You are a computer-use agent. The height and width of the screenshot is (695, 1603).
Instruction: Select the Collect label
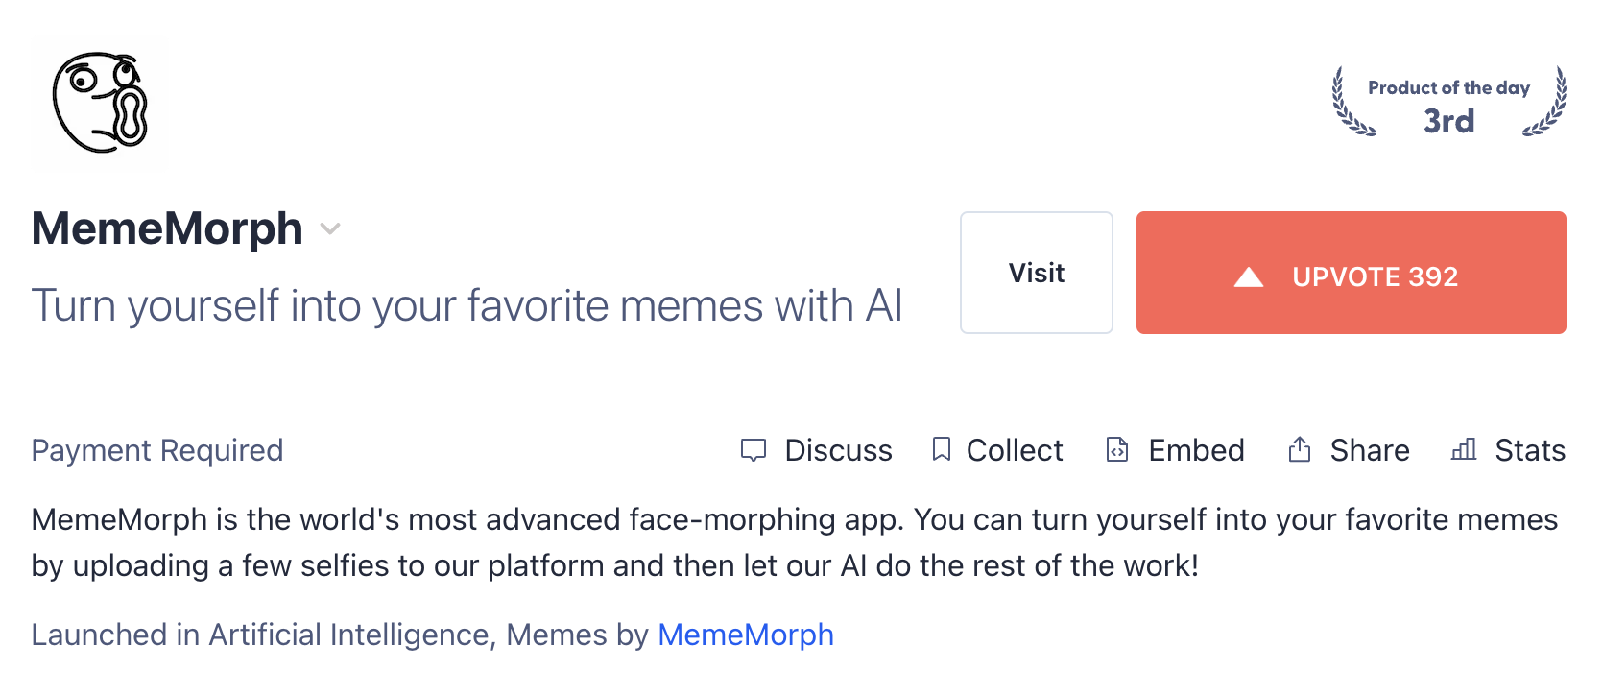tap(1015, 450)
